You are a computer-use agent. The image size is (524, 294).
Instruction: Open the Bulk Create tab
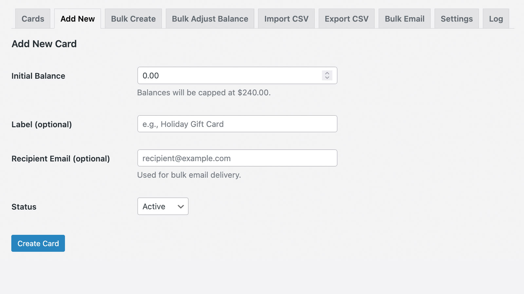[133, 19]
